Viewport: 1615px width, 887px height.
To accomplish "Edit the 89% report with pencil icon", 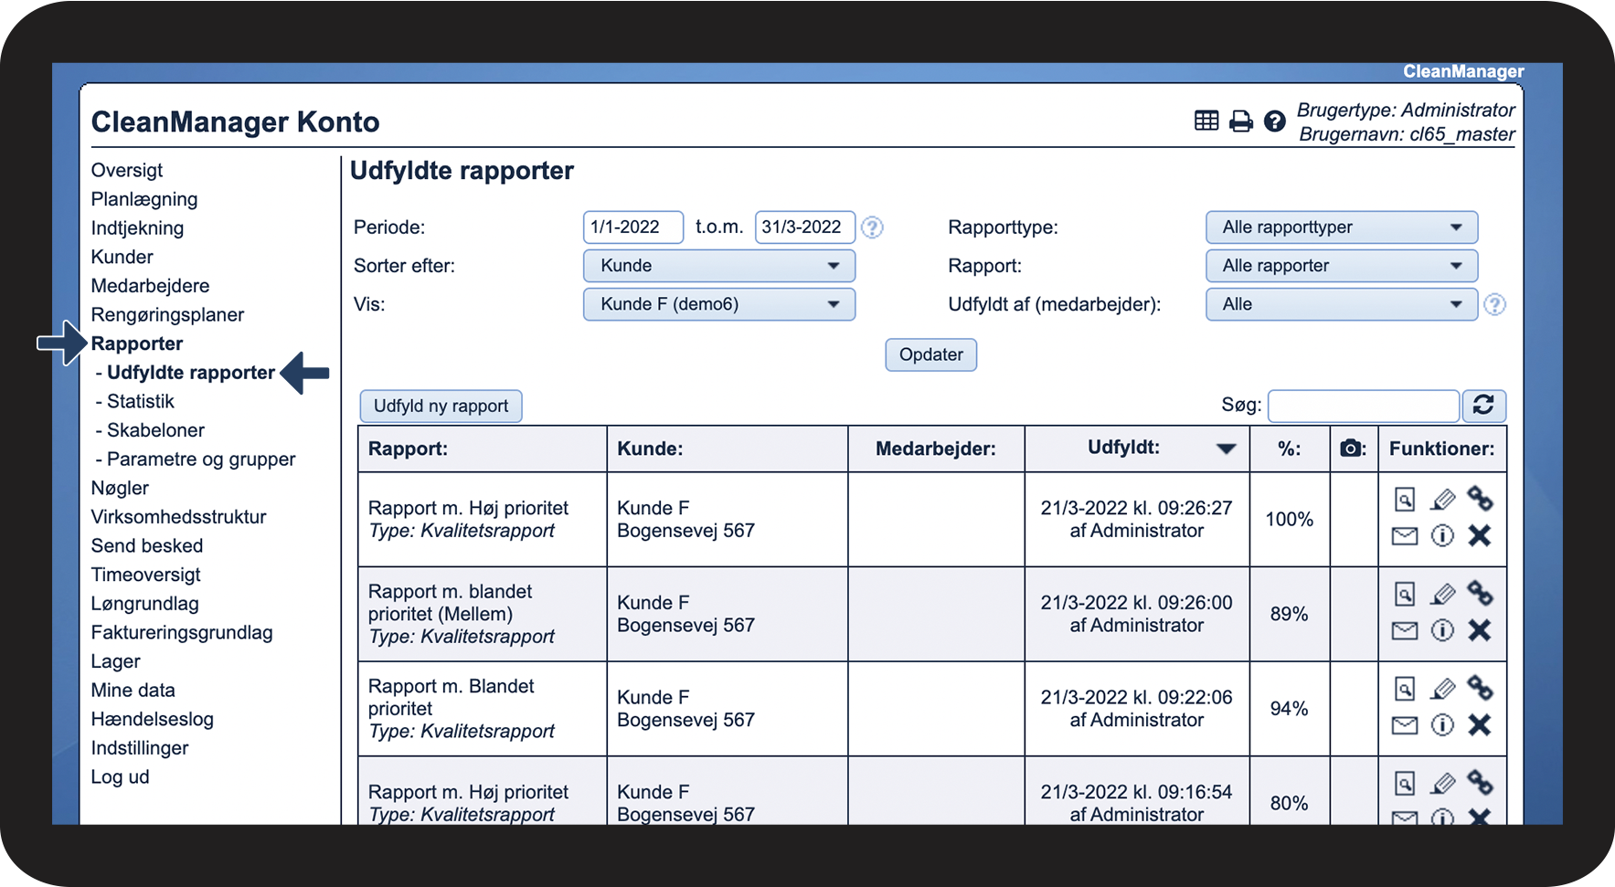I will pyautogui.click(x=1442, y=595).
